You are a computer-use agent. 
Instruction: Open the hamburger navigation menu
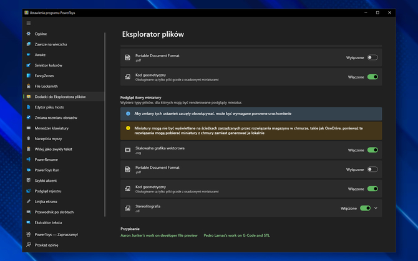[29, 23]
